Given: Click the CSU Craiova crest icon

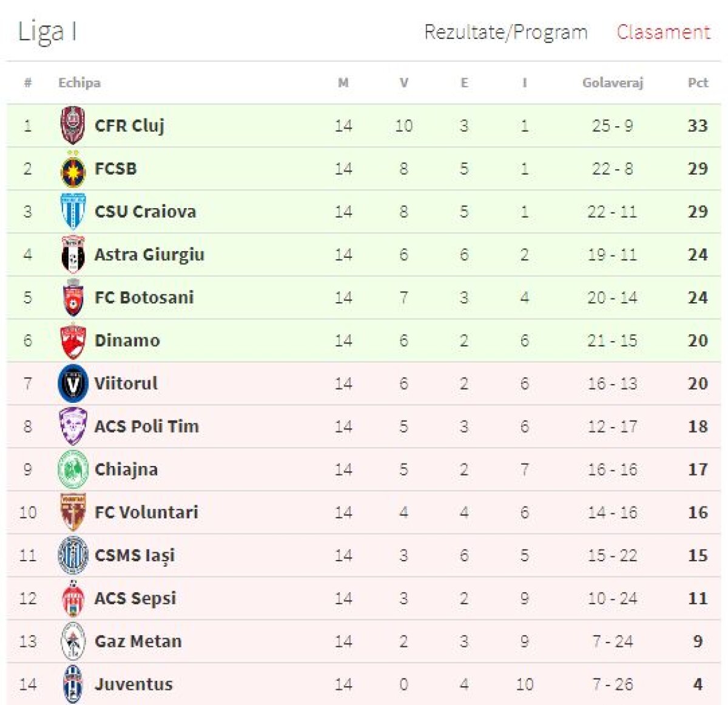Looking at the screenshot, I should [73, 212].
